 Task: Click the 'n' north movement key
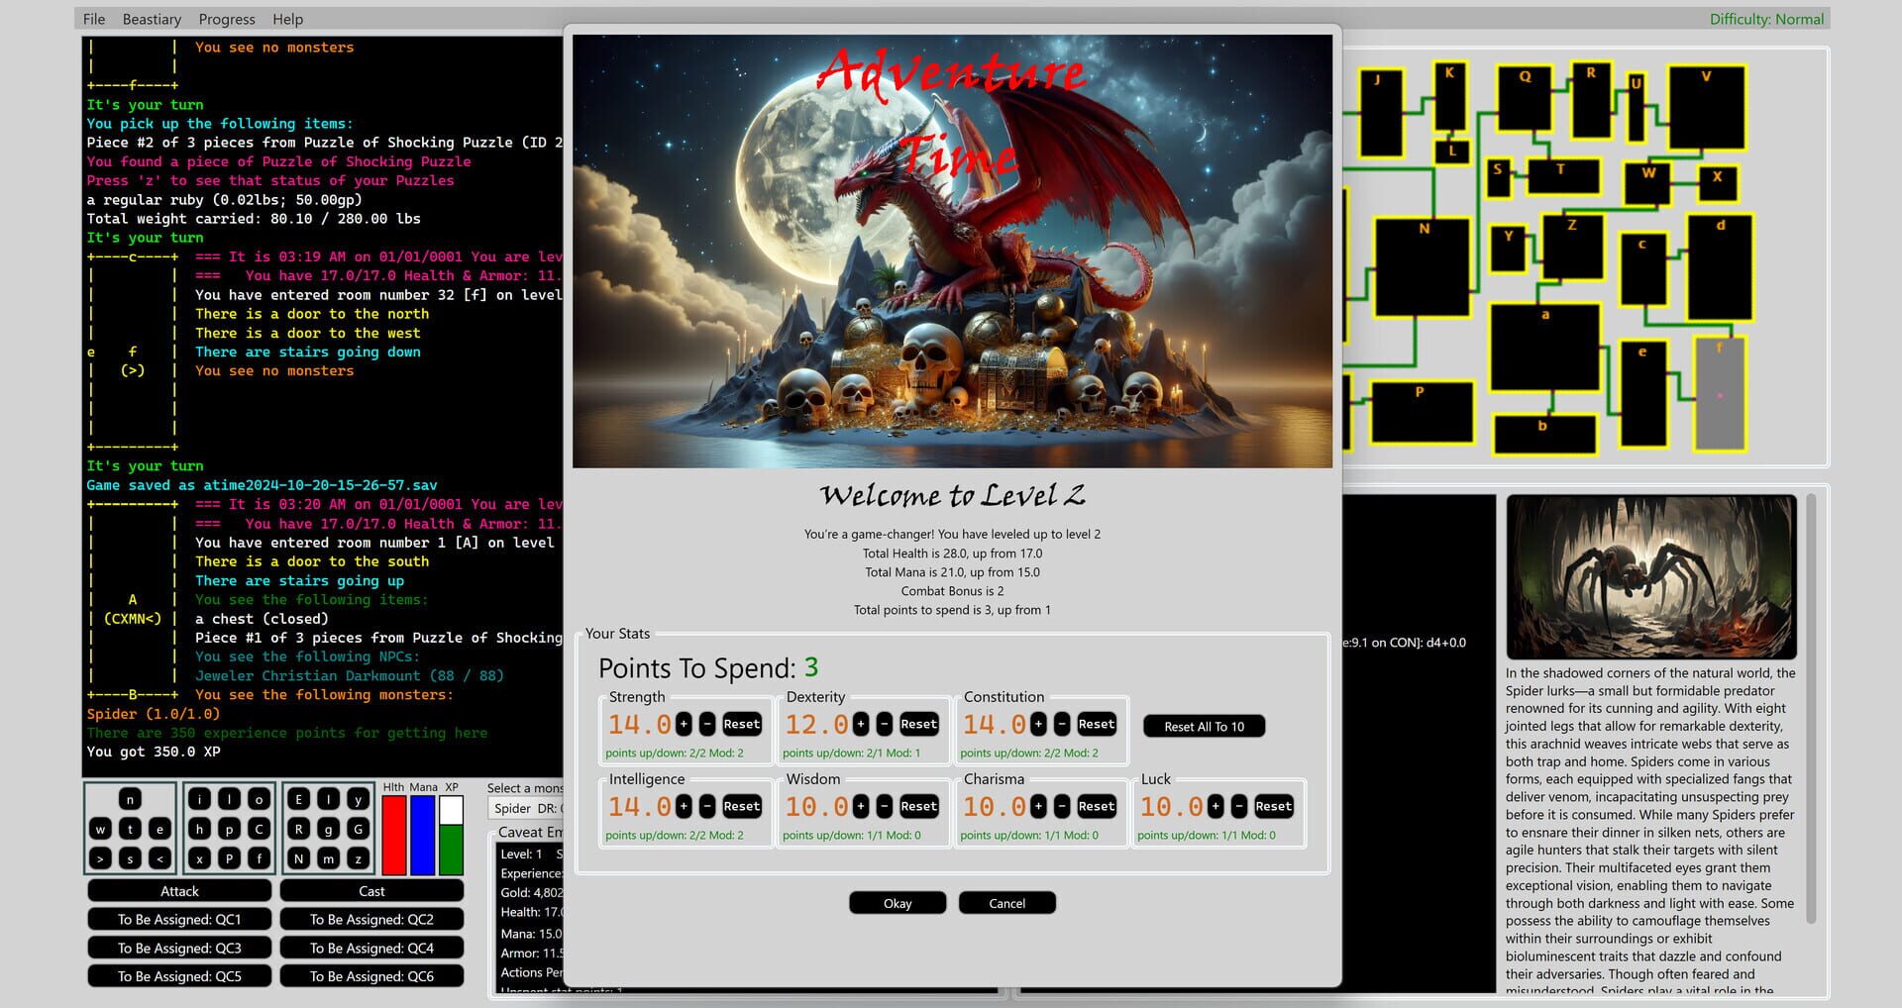tap(130, 798)
